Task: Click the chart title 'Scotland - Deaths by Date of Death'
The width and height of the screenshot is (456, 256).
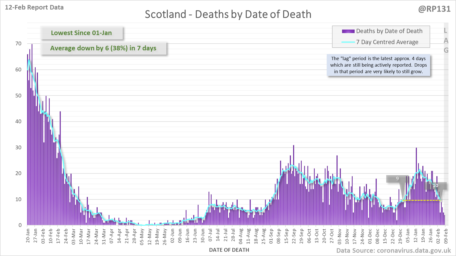Action: point(228,14)
